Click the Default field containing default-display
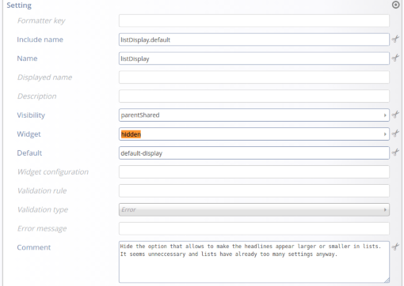The height and width of the screenshot is (286, 404). point(254,153)
